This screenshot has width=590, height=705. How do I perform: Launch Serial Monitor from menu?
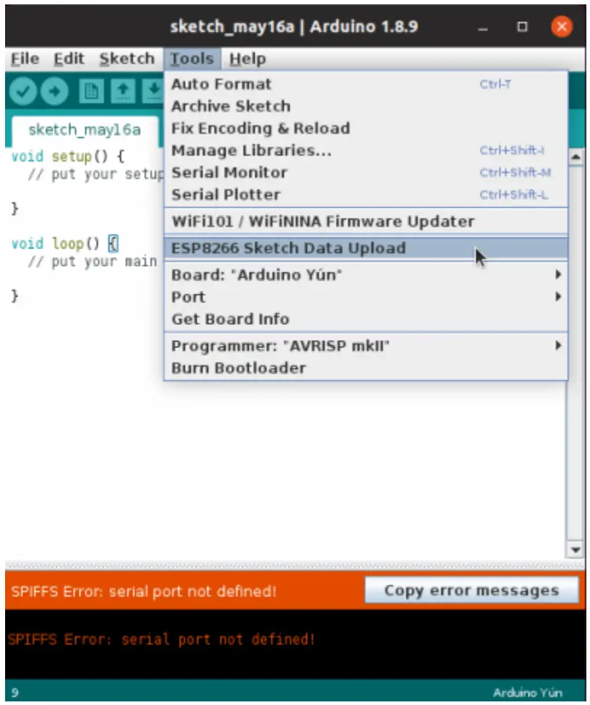pyautogui.click(x=365, y=172)
